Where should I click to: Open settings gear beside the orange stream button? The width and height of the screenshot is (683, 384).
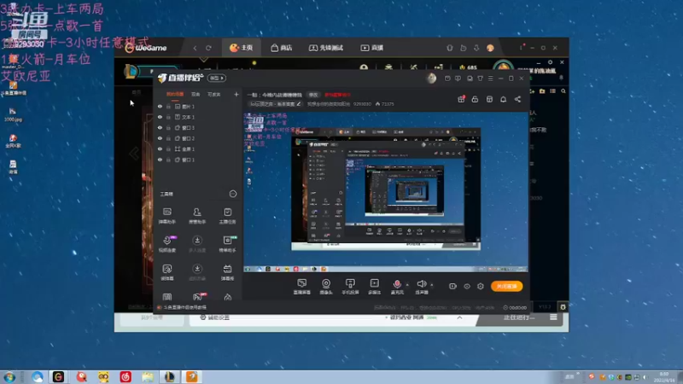pyautogui.click(x=481, y=286)
